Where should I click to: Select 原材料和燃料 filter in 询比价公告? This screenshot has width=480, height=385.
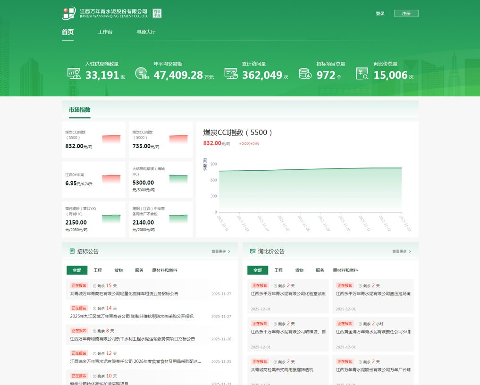click(345, 270)
